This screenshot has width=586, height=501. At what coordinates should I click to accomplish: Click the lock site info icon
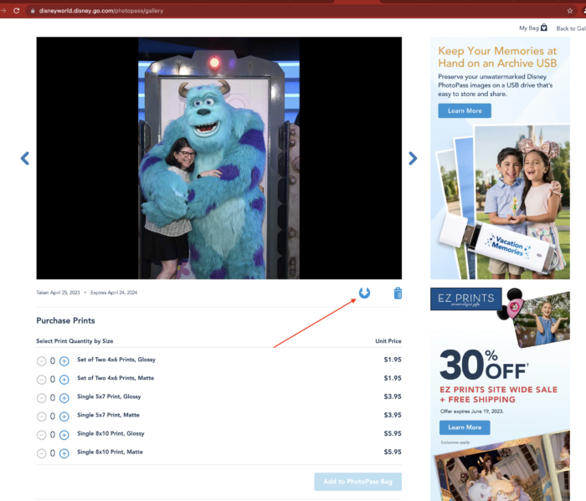click(33, 11)
